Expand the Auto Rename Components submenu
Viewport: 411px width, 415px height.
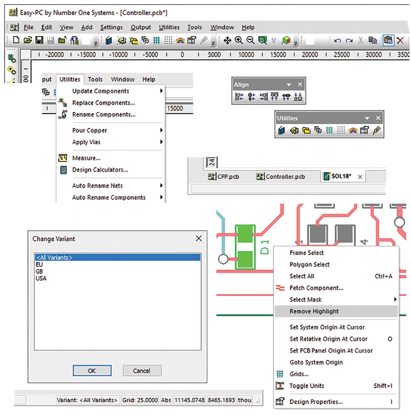coord(111,197)
